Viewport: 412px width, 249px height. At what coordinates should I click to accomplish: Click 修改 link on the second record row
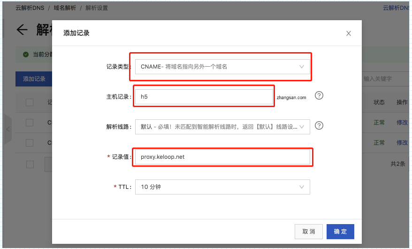click(402, 143)
